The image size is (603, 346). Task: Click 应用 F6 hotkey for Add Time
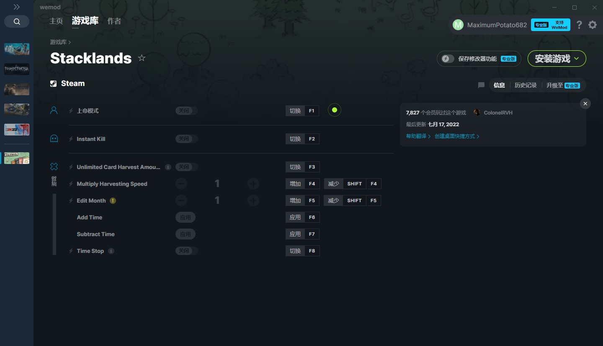(x=302, y=217)
